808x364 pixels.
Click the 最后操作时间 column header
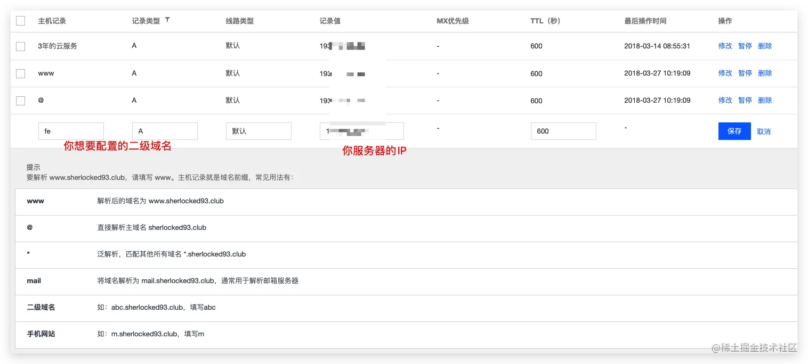pos(645,21)
